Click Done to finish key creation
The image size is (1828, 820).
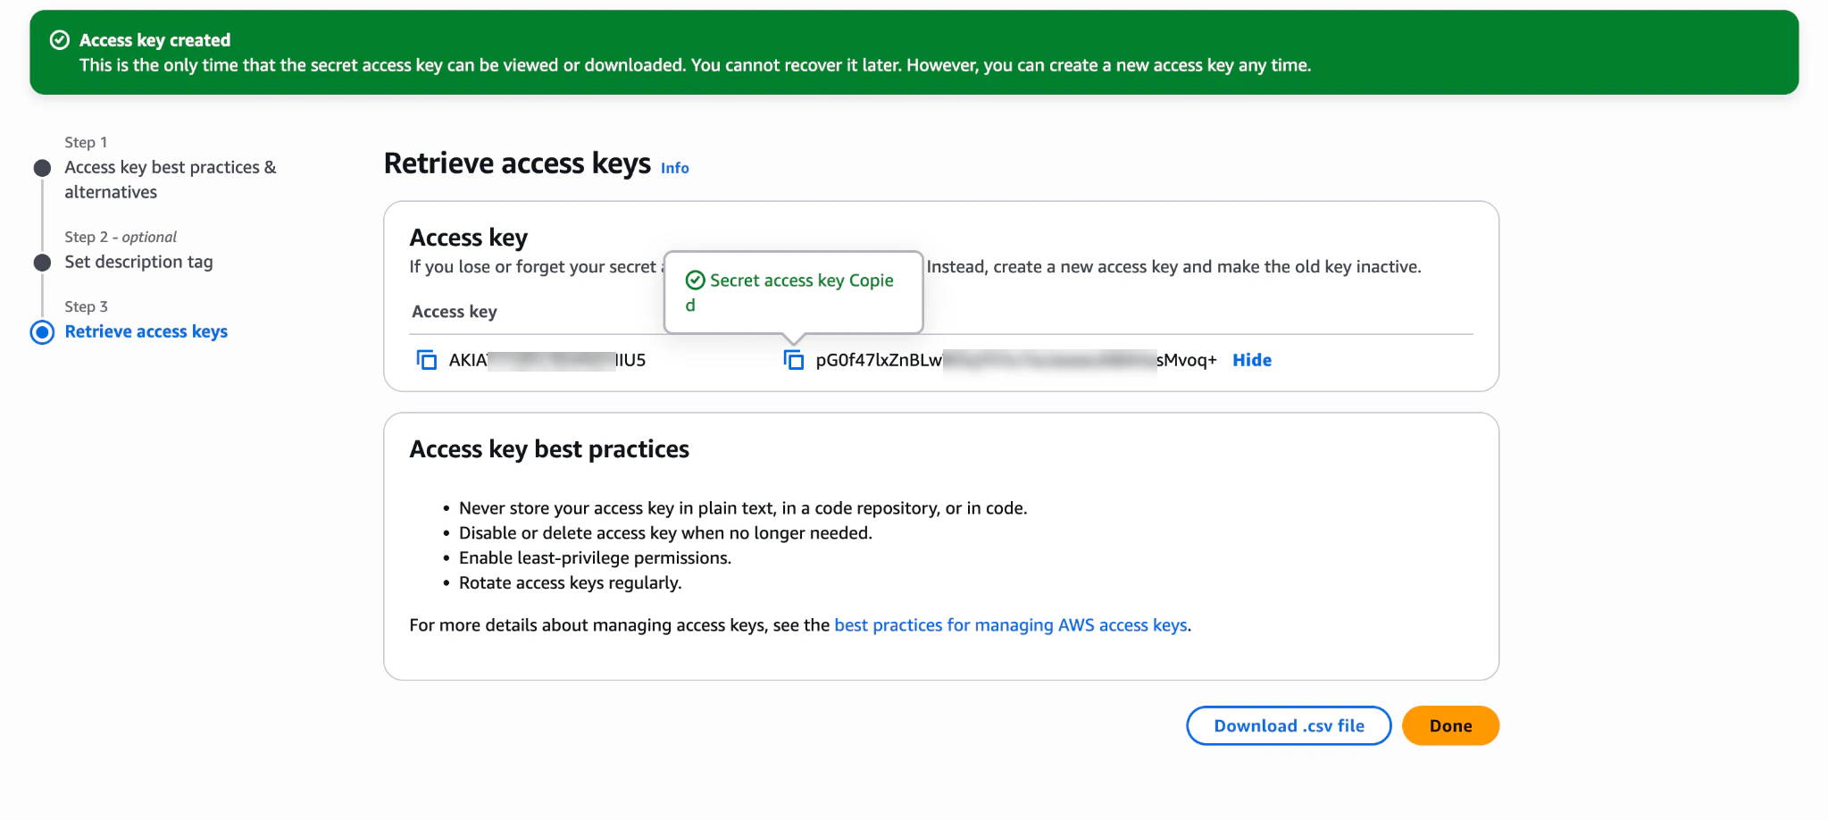[x=1449, y=725]
